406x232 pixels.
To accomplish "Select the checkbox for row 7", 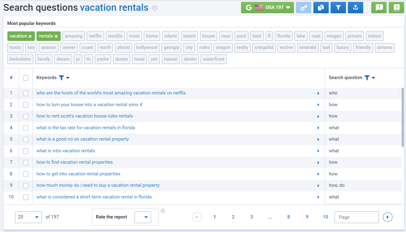I will point(26,162).
